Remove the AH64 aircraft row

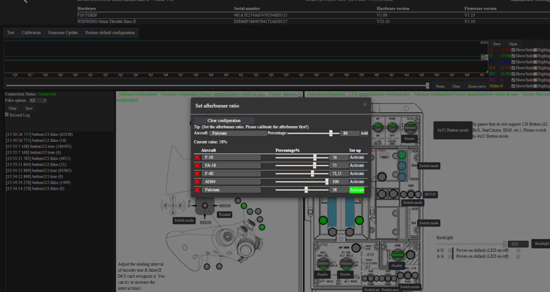[x=197, y=181]
